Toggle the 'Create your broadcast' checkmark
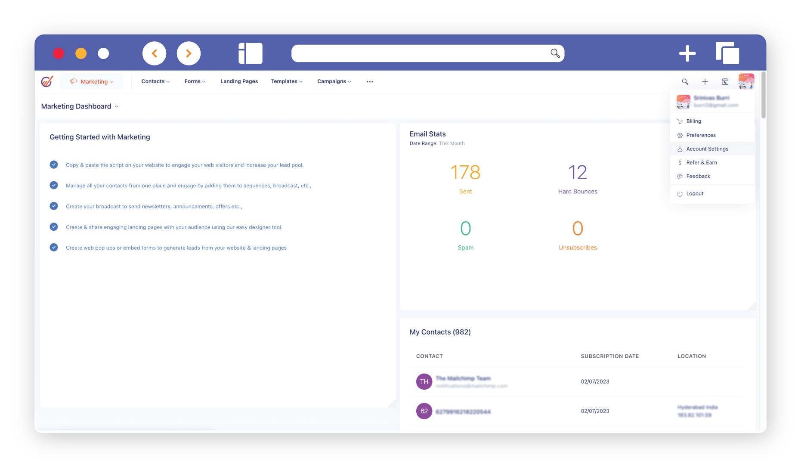Viewport: 801px width, 468px height. (x=54, y=206)
